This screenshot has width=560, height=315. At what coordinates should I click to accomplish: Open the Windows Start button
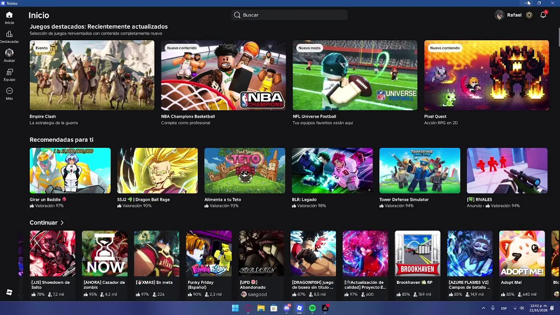(235, 308)
